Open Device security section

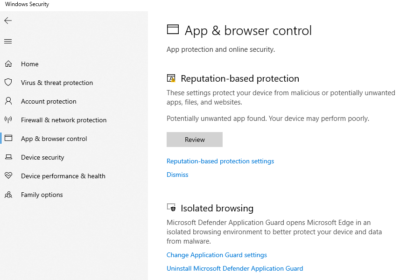42,158
